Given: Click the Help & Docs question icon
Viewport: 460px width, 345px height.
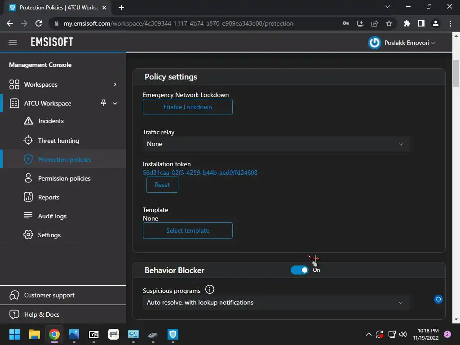Looking at the screenshot, I should tap(14, 314).
